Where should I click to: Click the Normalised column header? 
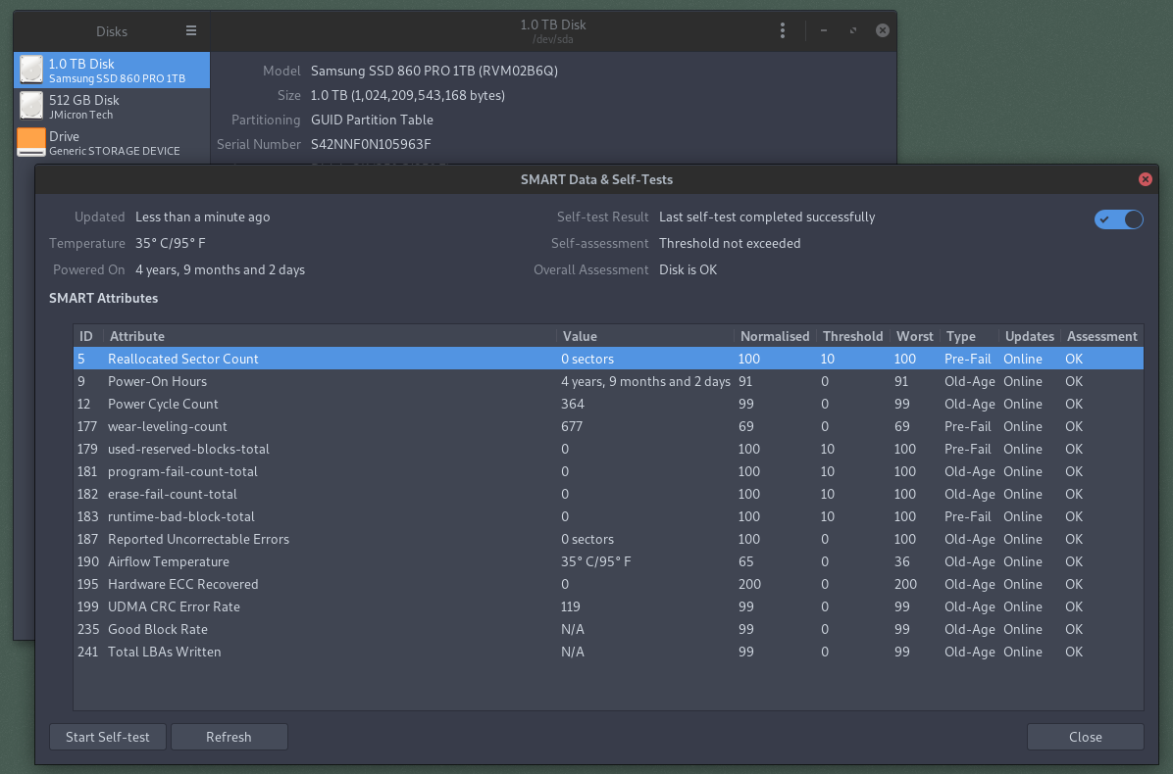pos(775,336)
